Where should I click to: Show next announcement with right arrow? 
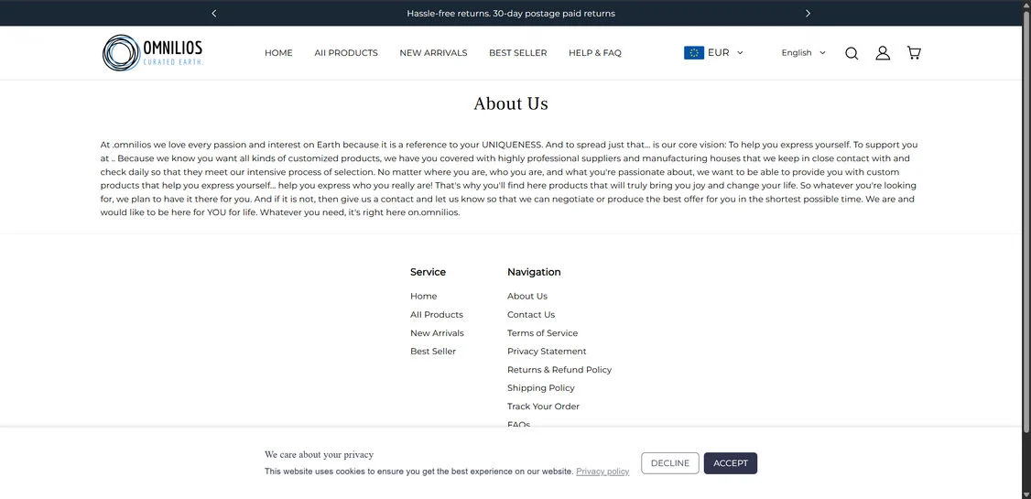(808, 13)
